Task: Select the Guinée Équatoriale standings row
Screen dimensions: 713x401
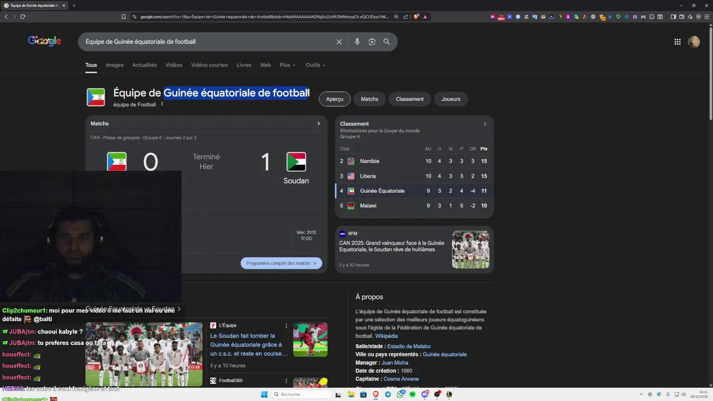Action: [414, 191]
